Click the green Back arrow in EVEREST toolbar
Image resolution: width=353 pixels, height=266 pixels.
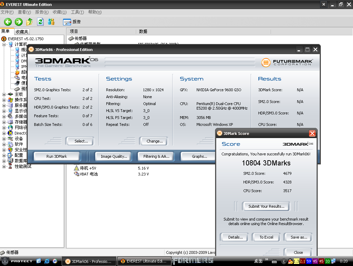point(8,22)
